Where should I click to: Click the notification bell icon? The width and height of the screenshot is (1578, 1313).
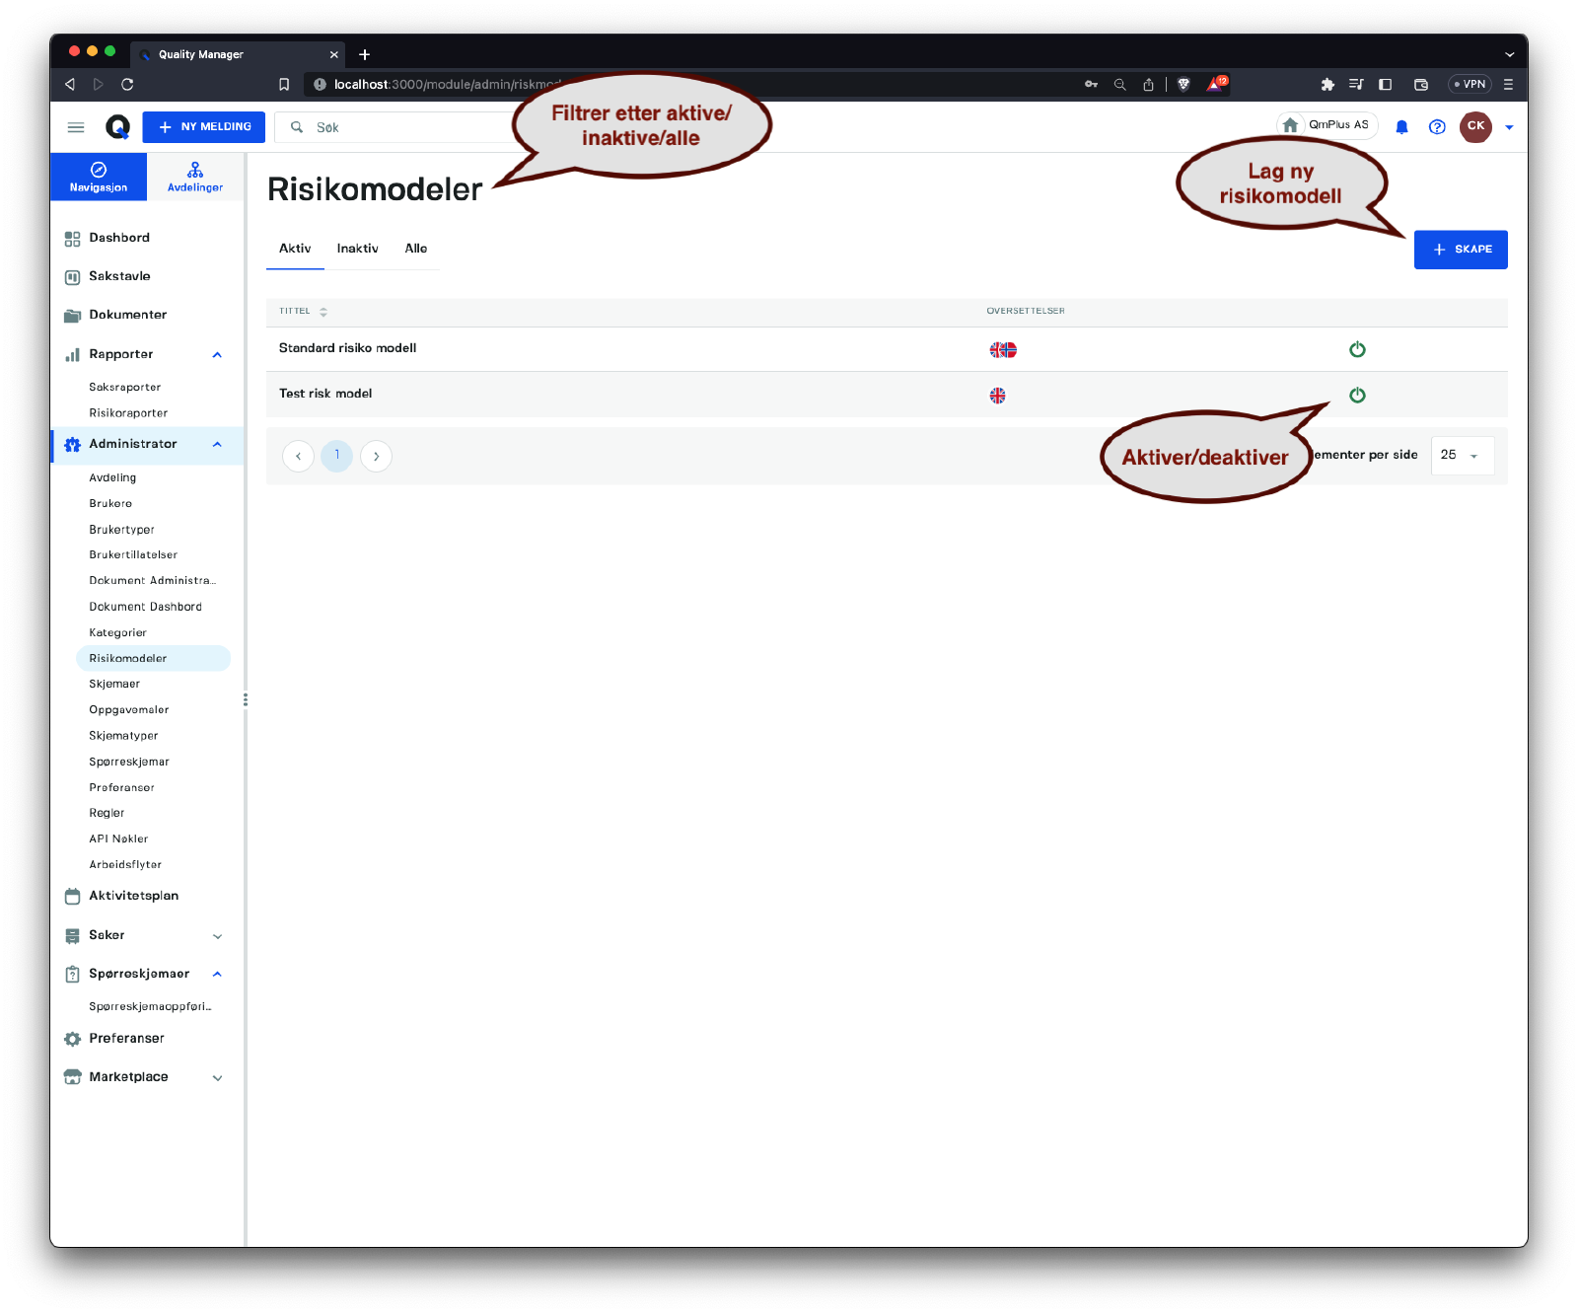pos(1401,127)
